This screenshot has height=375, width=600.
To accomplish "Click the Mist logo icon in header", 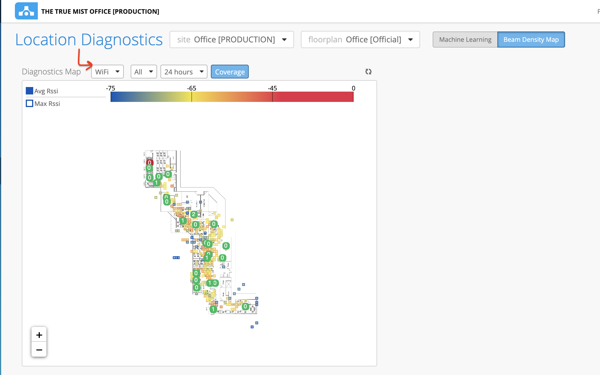I will 26,11.
